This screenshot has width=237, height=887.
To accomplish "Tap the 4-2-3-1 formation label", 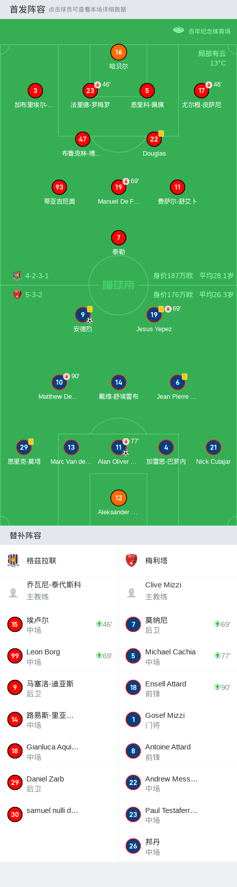I will coord(37,276).
